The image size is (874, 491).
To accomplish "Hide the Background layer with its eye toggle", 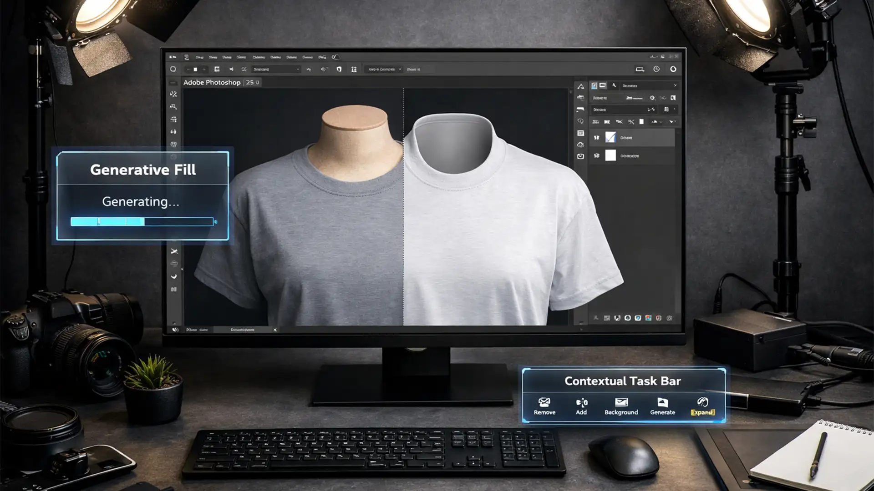I will pos(596,155).
